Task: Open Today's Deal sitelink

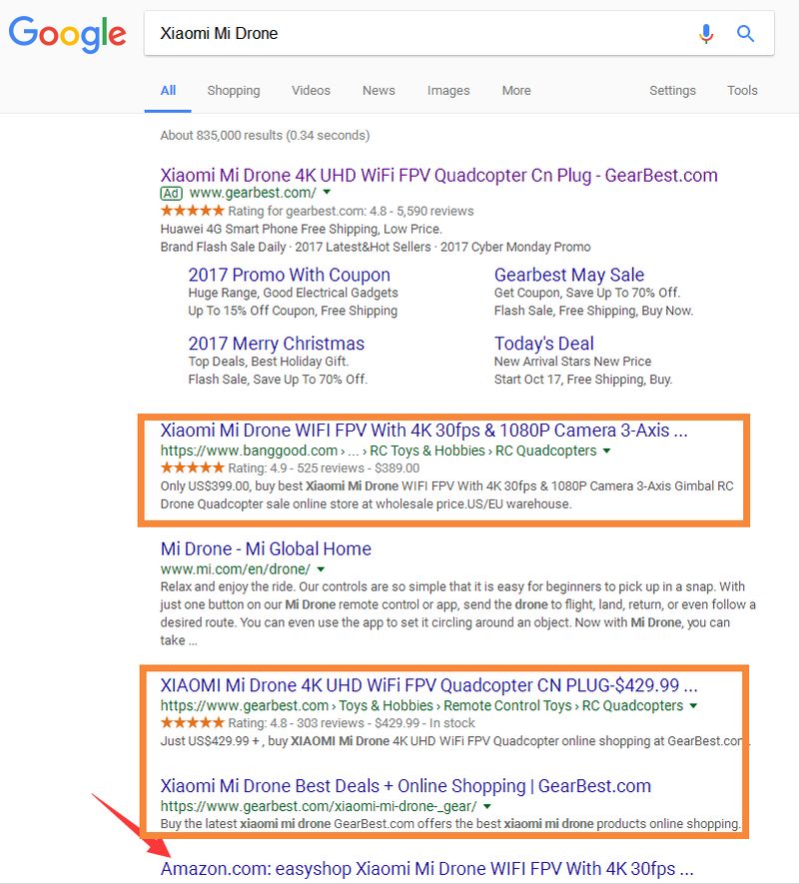Action: [544, 344]
